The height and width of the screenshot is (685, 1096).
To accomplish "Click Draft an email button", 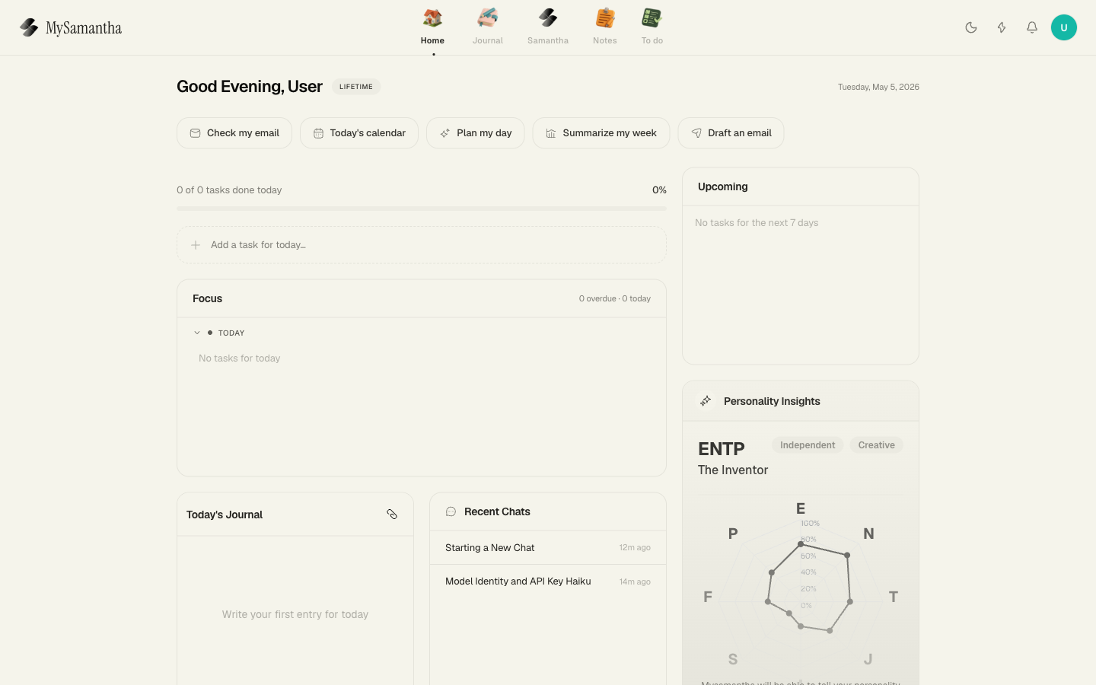I will pyautogui.click(x=731, y=133).
